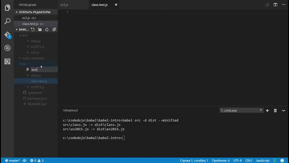
Task: Open terminal selector dropdown cmd.exe
Action: (241, 110)
